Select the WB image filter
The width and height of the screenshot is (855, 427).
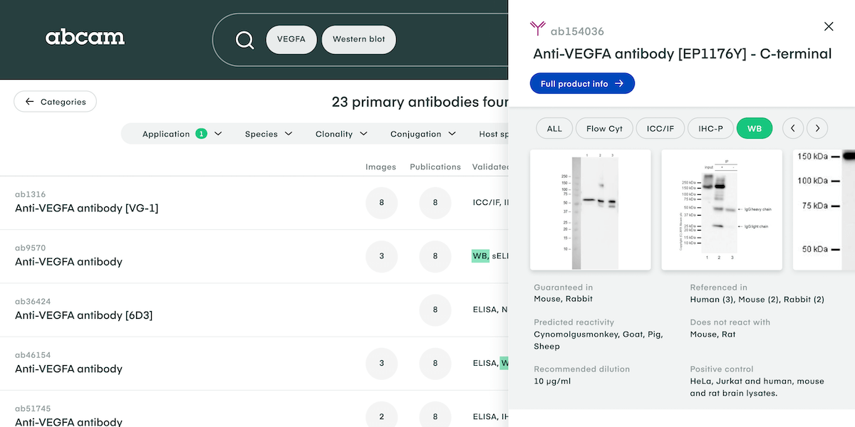[x=754, y=128]
